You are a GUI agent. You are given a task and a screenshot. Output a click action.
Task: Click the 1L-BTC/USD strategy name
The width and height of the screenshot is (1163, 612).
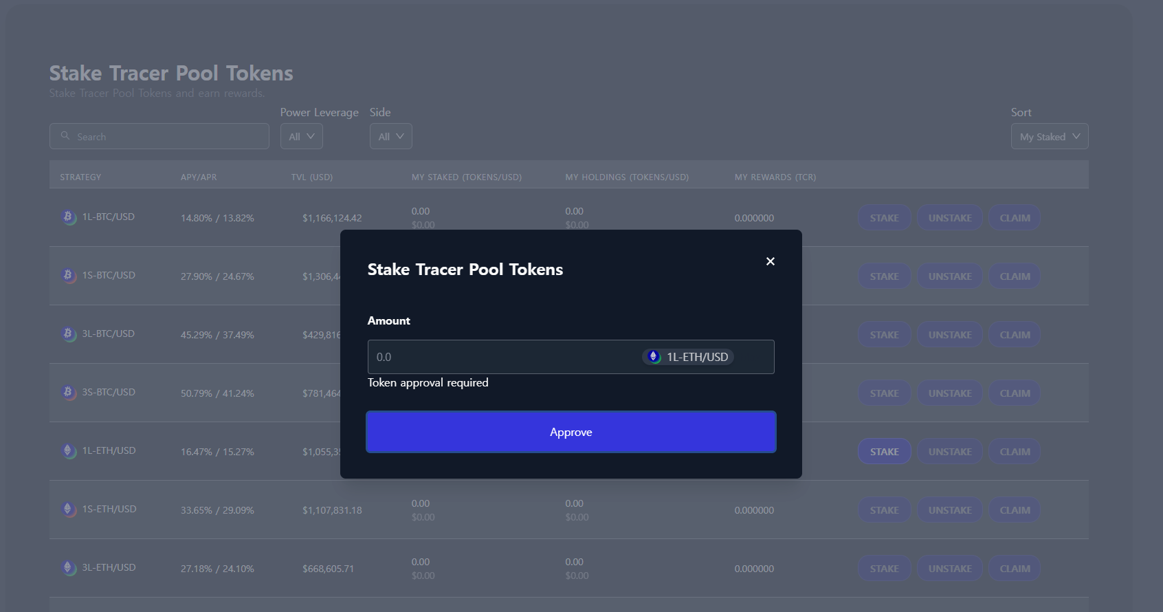pyautogui.click(x=109, y=217)
